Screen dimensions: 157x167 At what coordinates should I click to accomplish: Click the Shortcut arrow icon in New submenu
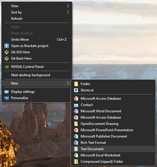(76, 90)
